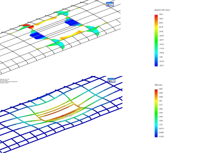Click the camera capture icon in the bottom Screen Capture toolbar
The image size is (204, 153).
point(109,81)
